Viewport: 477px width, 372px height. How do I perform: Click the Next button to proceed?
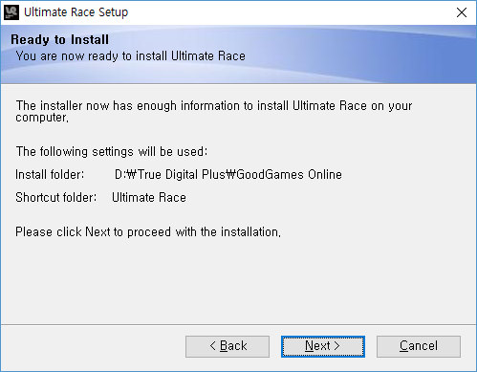pyautogui.click(x=323, y=346)
